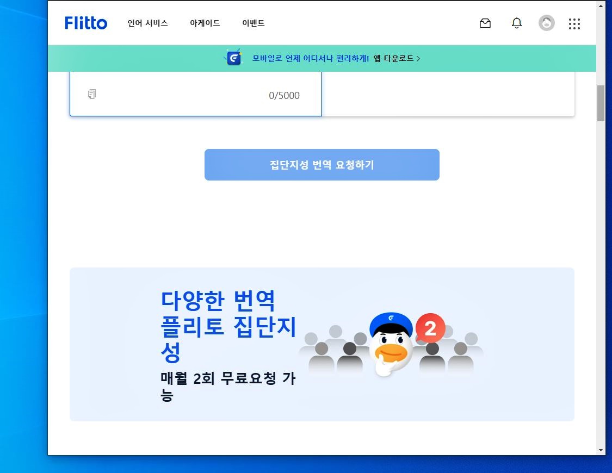Click the vertical scrollbar thumb

tap(600, 103)
